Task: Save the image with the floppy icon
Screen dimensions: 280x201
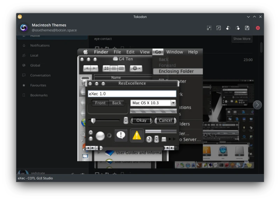Action: 247,28
